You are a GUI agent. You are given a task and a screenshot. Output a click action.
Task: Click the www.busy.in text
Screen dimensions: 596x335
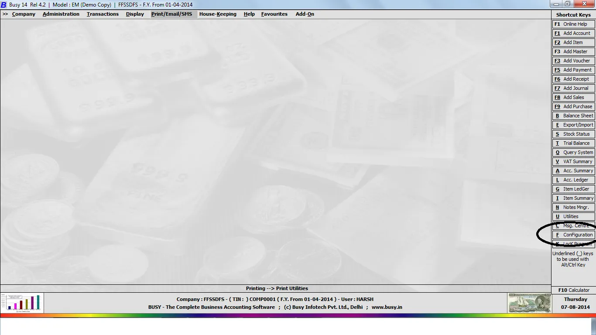tap(387, 307)
